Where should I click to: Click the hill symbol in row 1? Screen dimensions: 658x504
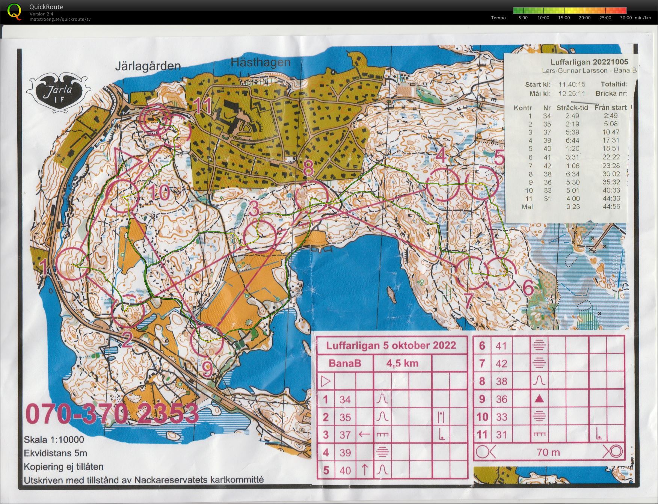tap(382, 399)
